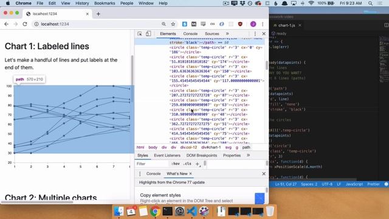Switch to the Console tab in DevTools
The height and width of the screenshot is (219, 389).
(x=190, y=34)
